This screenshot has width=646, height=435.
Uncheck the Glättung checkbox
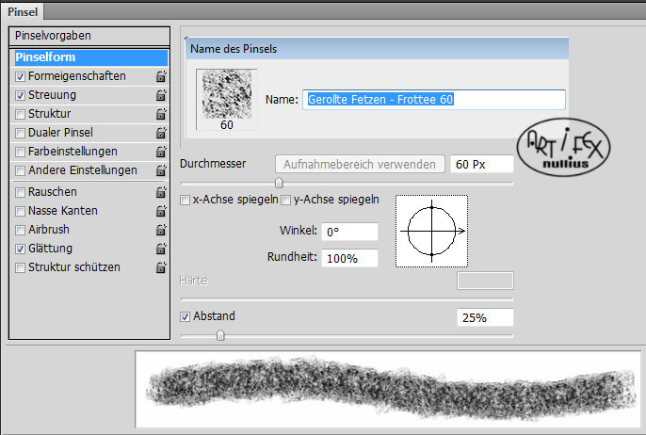(20, 249)
